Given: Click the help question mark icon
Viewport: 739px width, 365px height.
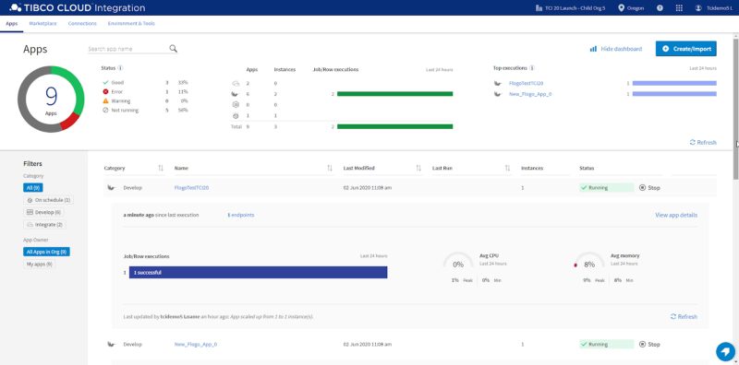Looking at the screenshot, I should coord(660,8).
